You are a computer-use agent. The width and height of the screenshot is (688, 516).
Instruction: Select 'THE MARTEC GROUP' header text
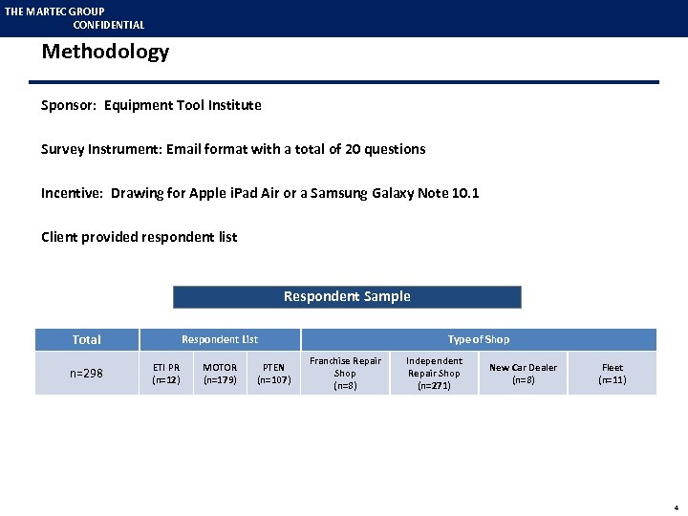click(x=54, y=11)
